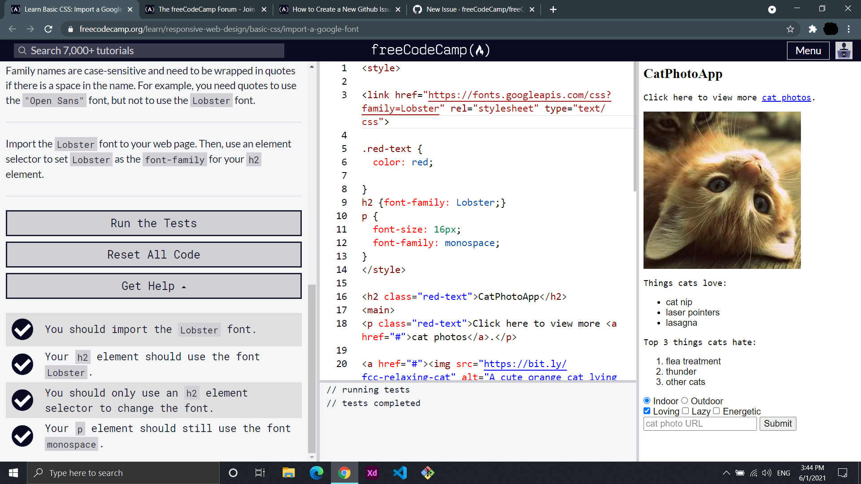The height and width of the screenshot is (484, 861).
Task: Launch Adobe XD from the taskbar
Action: (x=372, y=472)
